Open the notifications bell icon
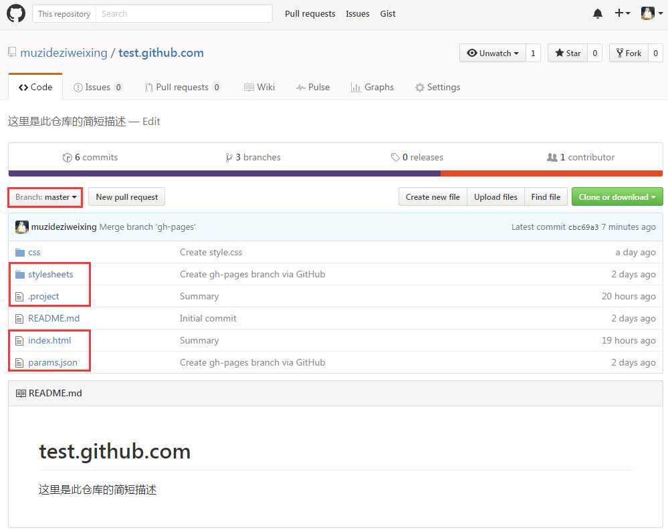Image resolution: width=668 pixels, height=532 pixels. 598,13
